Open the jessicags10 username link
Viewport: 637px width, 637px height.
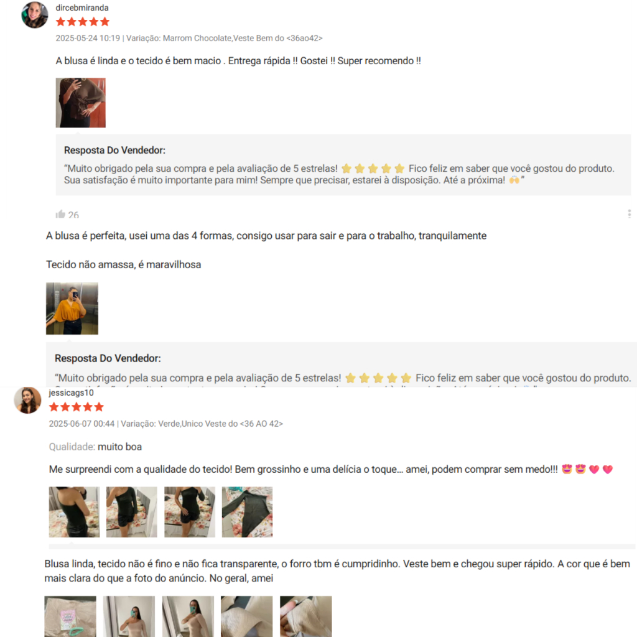click(71, 393)
